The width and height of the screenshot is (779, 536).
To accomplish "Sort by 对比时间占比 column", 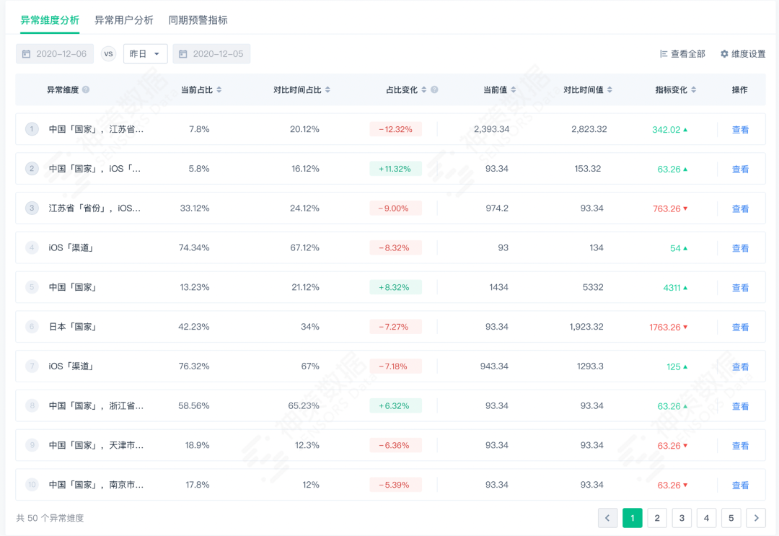I will 328,89.
